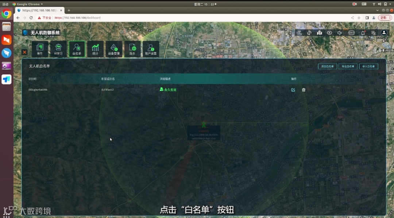Click the browser forward arrow

click(x=24, y=18)
